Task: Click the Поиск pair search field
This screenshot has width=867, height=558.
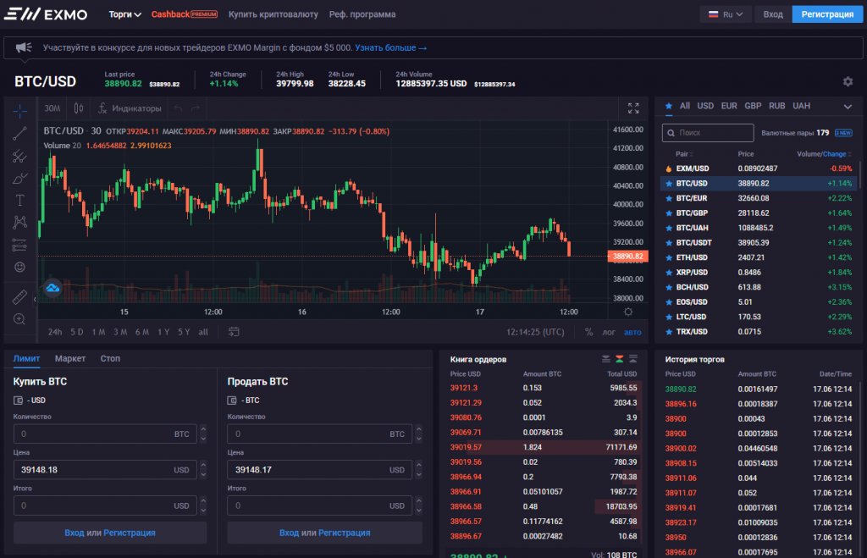Action: point(708,133)
